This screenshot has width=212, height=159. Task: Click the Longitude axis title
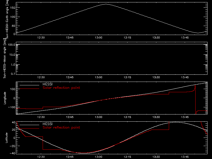[x=5, y=98]
